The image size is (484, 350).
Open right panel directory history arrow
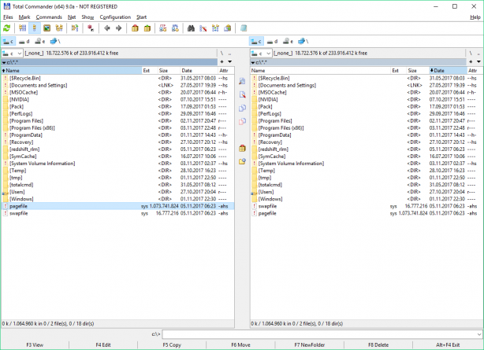click(x=478, y=61)
